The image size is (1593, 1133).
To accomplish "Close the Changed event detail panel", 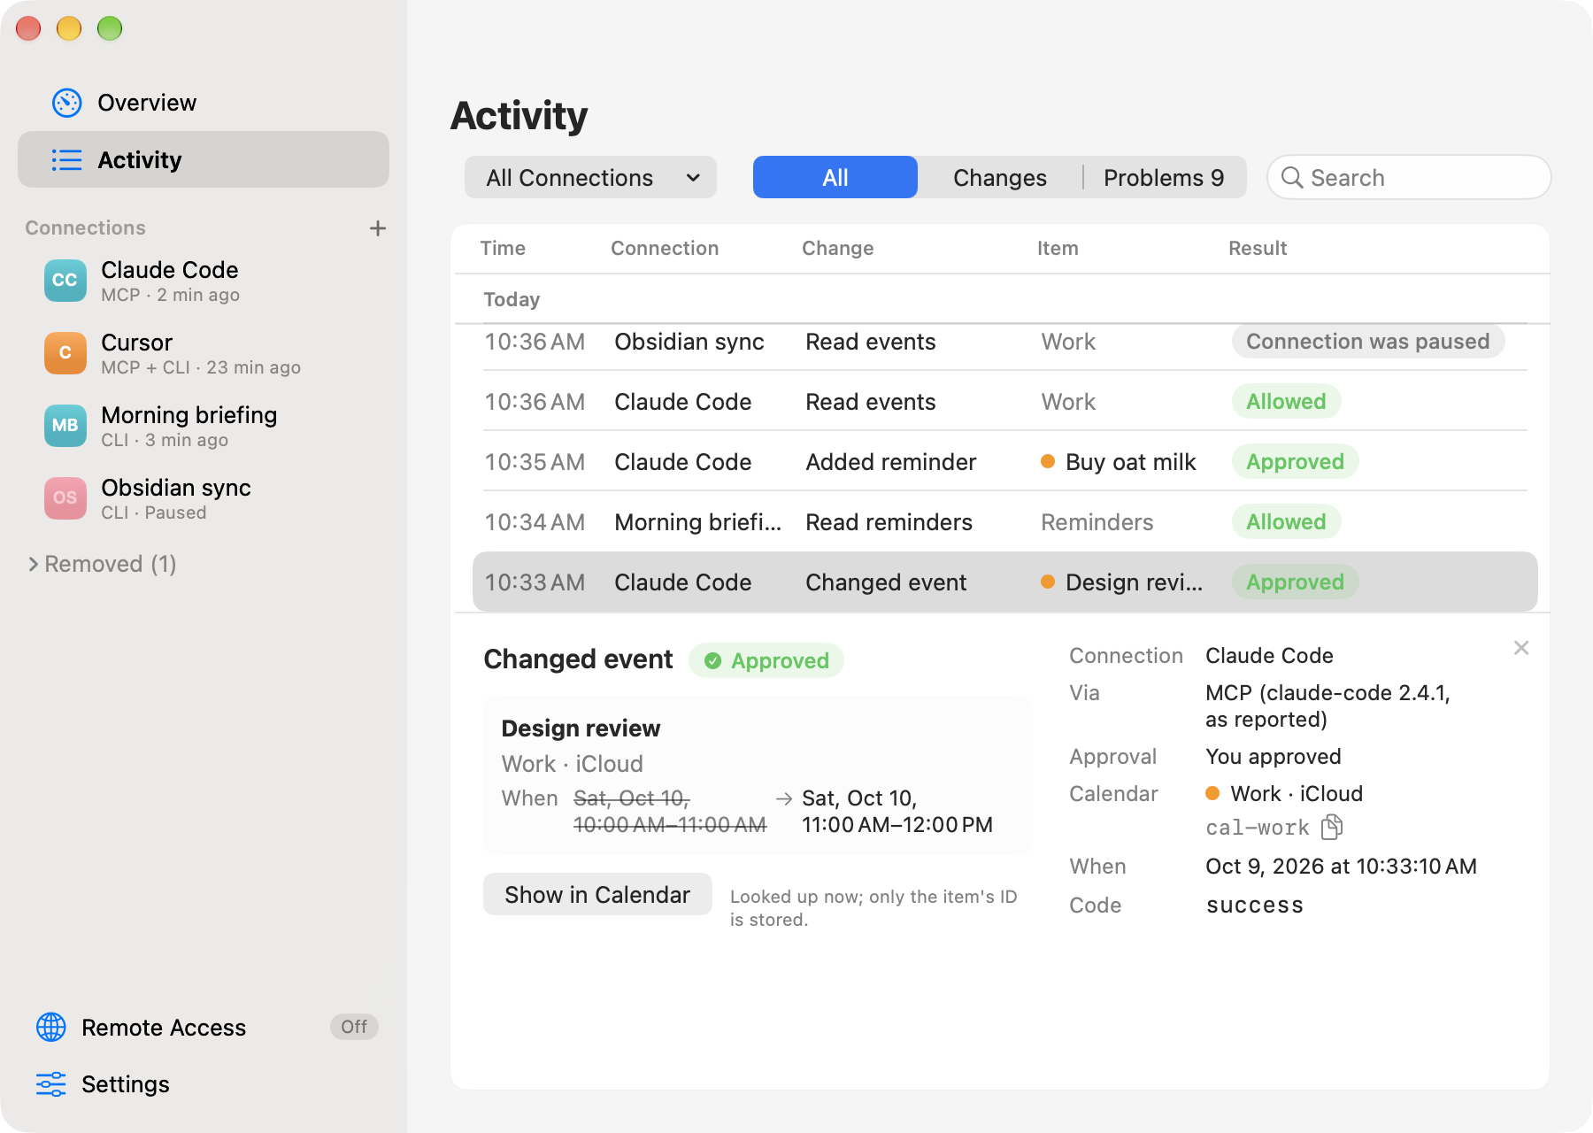I will click(1521, 648).
